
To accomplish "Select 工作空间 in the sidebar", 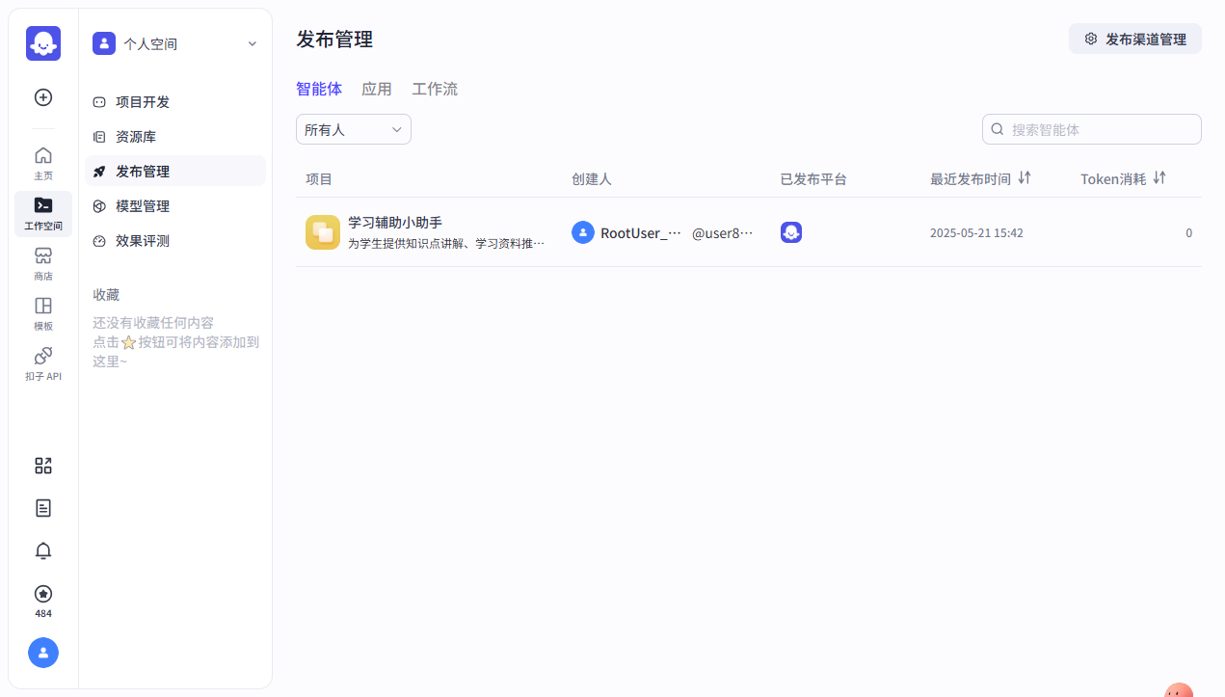I will pyautogui.click(x=42, y=213).
